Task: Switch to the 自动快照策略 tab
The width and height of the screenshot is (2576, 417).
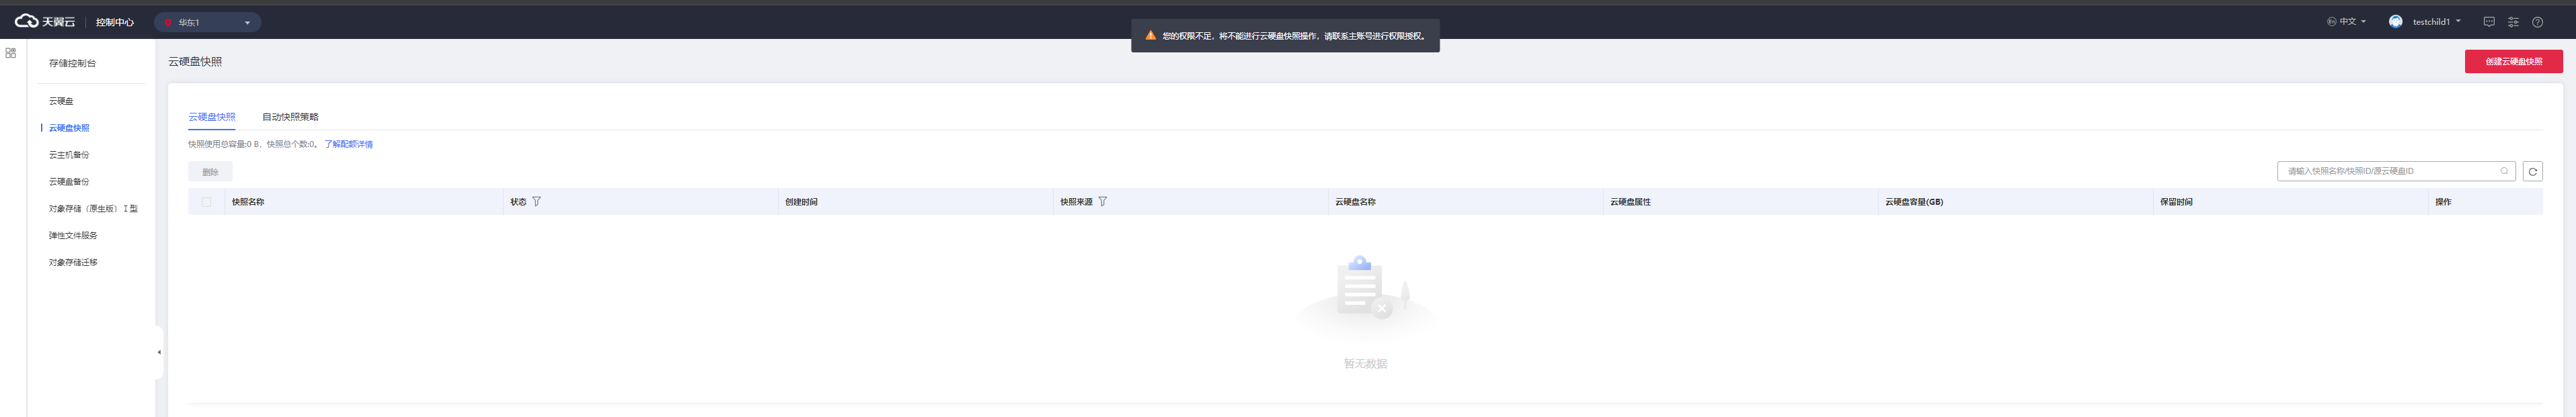Action: click(x=290, y=117)
